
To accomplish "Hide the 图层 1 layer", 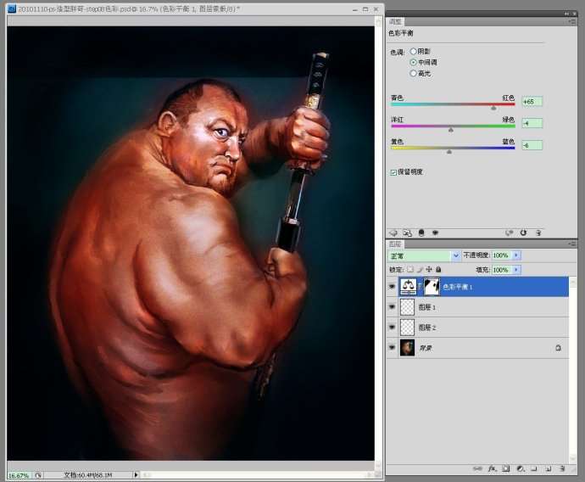I will [x=392, y=307].
